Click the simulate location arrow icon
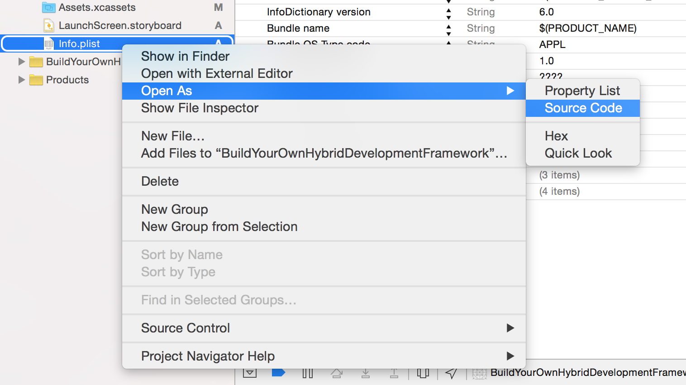Screen dimensions: 686x385 pyautogui.click(x=451, y=373)
